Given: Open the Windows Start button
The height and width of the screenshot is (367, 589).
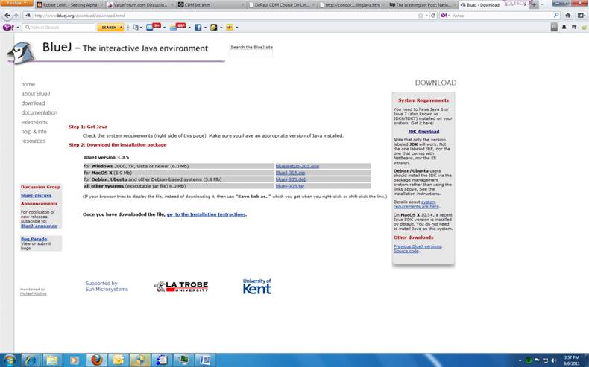Looking at the screenshot, I should [9, 360].
